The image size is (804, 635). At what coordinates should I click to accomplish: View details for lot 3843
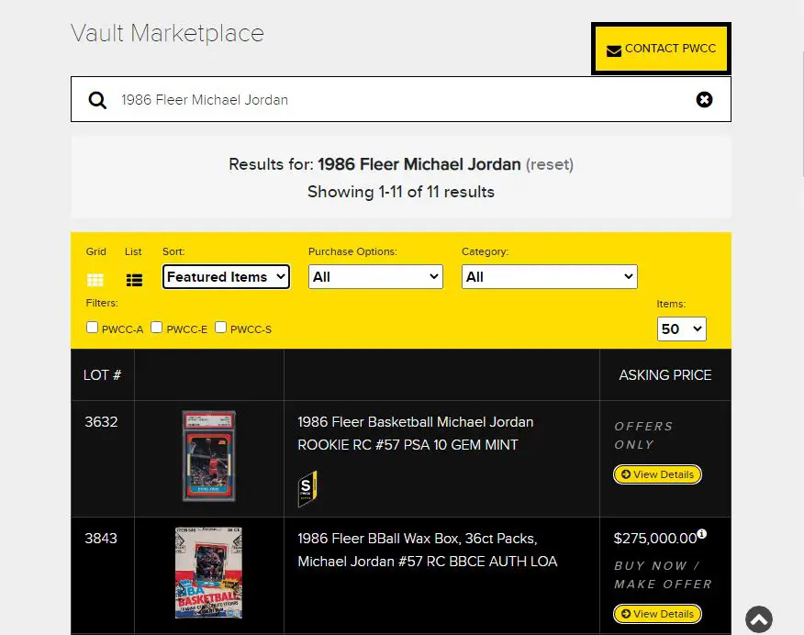657,614
